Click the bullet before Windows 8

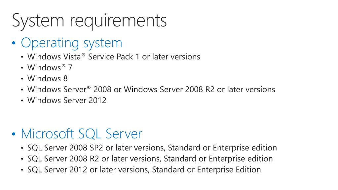[x=22, y=79]
